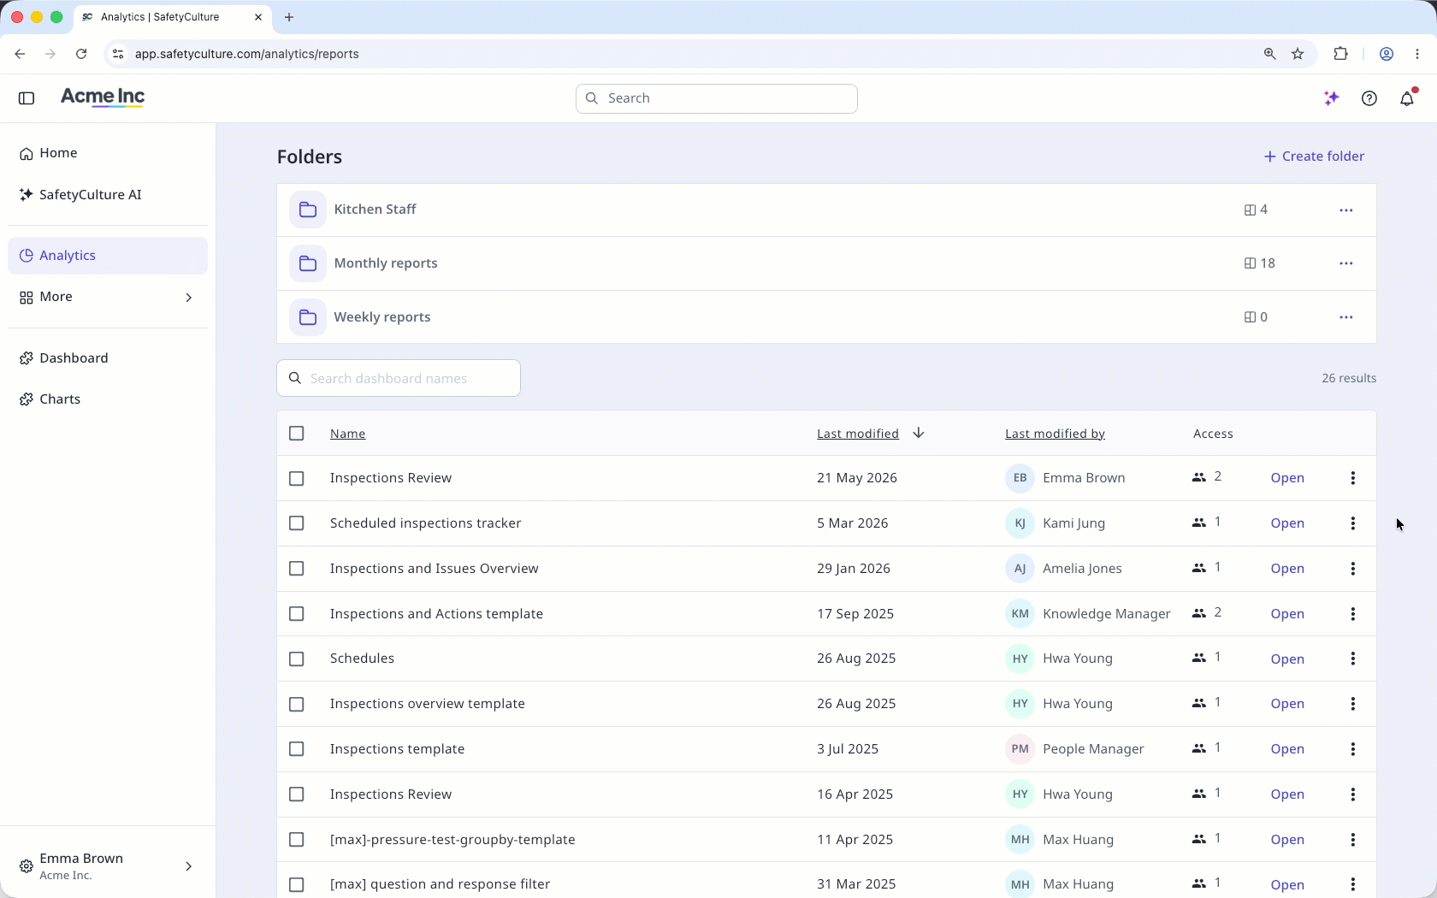Open kebab menu for Scheduled inspections tracker row
The image size is (1437, 898).
point(1353,523)
